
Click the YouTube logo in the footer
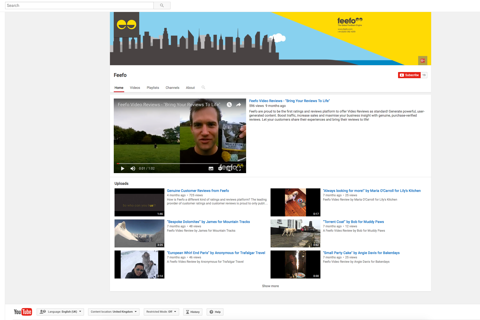(23, 312)
